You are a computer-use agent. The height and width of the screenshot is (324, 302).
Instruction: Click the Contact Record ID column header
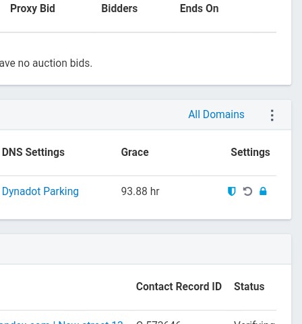(179, 287)
